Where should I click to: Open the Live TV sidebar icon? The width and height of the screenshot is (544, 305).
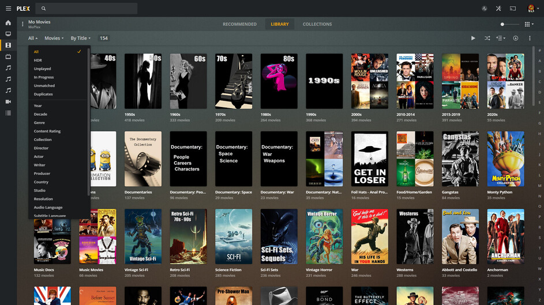8,56
